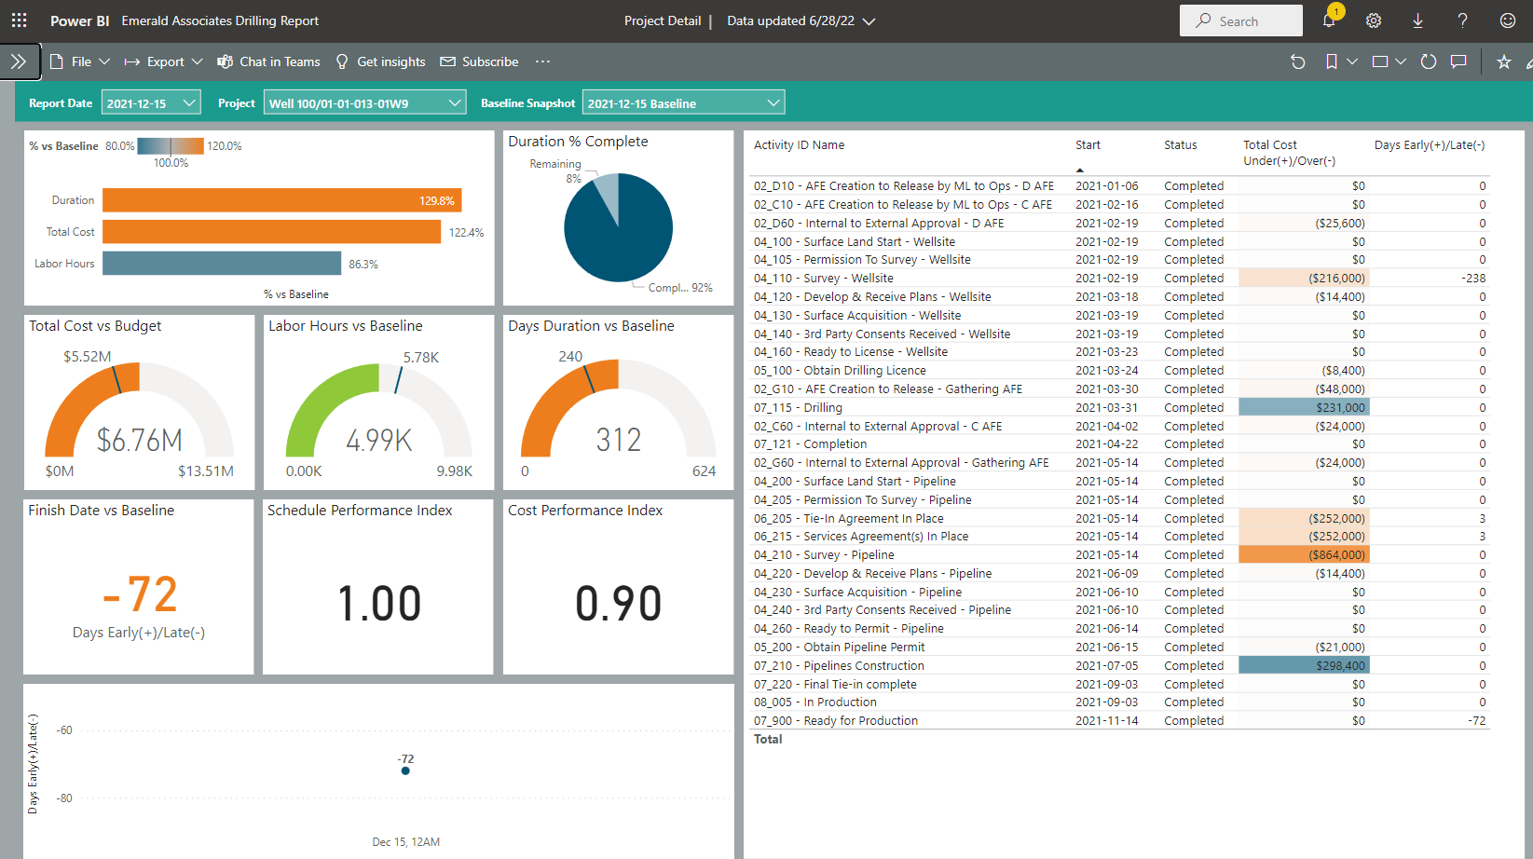Open the Baseline Snapshot dropdown
The height and width of the screenshot is (859, 1533).
tap(683, 102)
